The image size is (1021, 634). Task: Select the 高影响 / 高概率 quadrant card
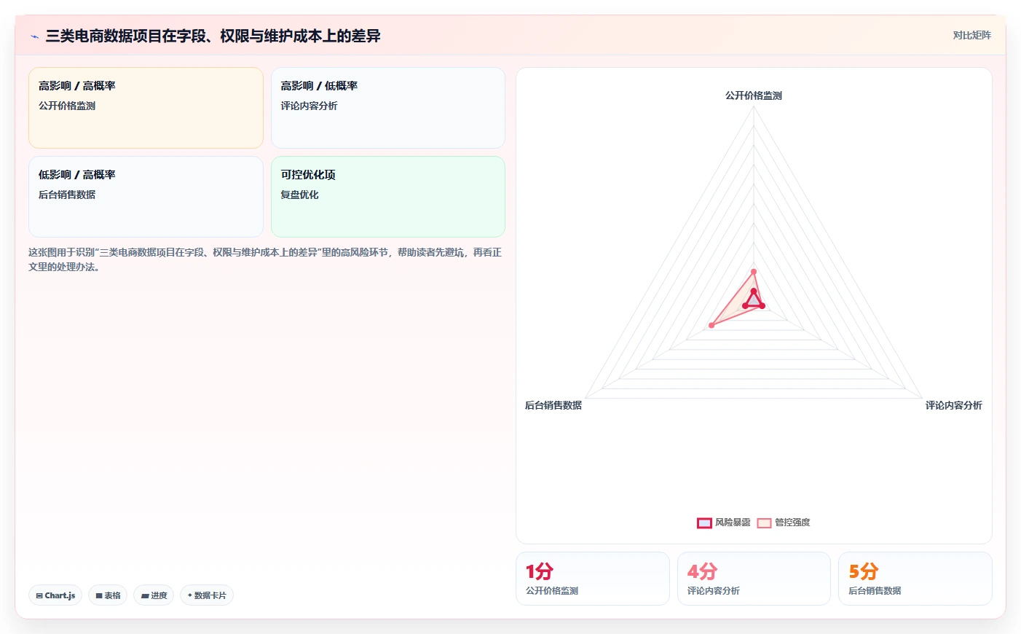[x=146, y=108]
